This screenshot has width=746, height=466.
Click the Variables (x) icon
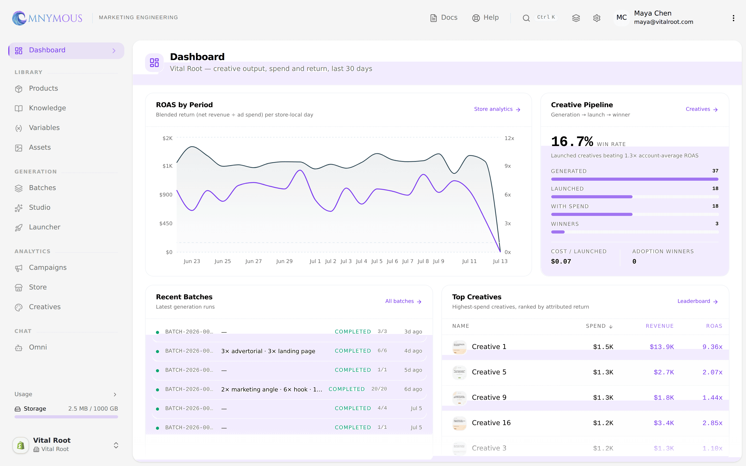click(19, 128)
